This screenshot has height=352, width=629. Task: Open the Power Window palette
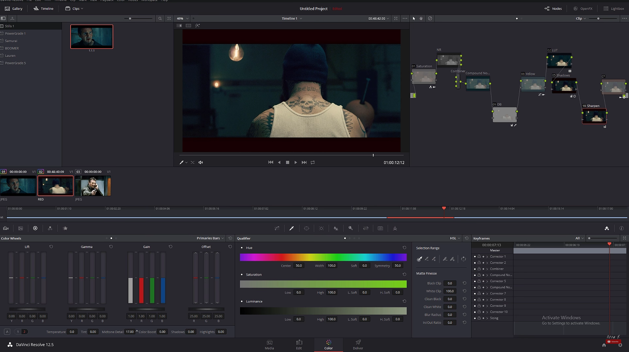tap(306, 228)
